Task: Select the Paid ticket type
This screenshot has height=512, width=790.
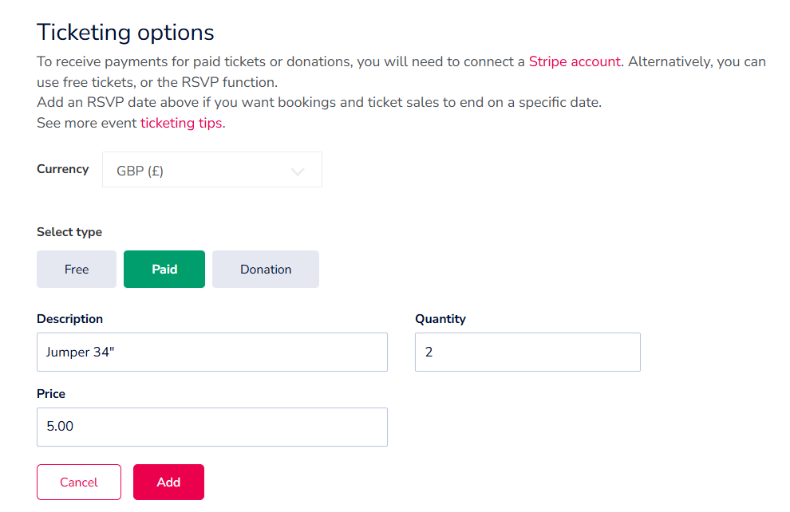Action: click(164, 270)
